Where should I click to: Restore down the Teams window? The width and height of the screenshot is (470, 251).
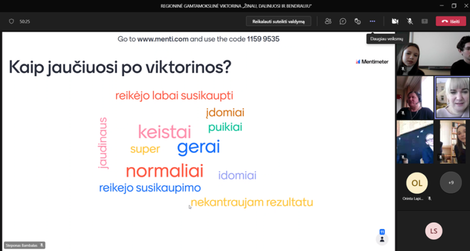[x=454, y=6]
